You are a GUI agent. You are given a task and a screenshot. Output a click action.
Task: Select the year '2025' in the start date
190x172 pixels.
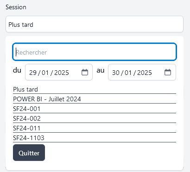click(62, 73)
